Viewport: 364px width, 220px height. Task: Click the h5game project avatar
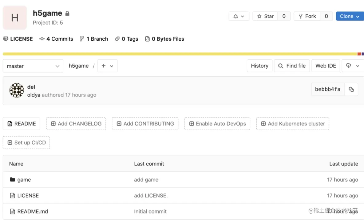[15, 18]
